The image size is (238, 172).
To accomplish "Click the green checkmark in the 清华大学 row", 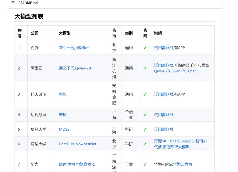I will (145, 144).
